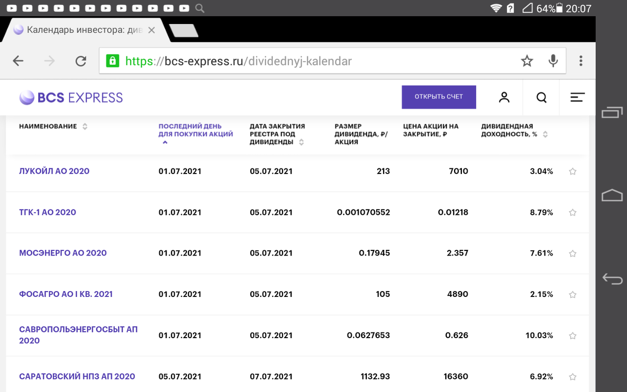627x392 pixels.
Task: Tap the Android back button
Action: 612,279
